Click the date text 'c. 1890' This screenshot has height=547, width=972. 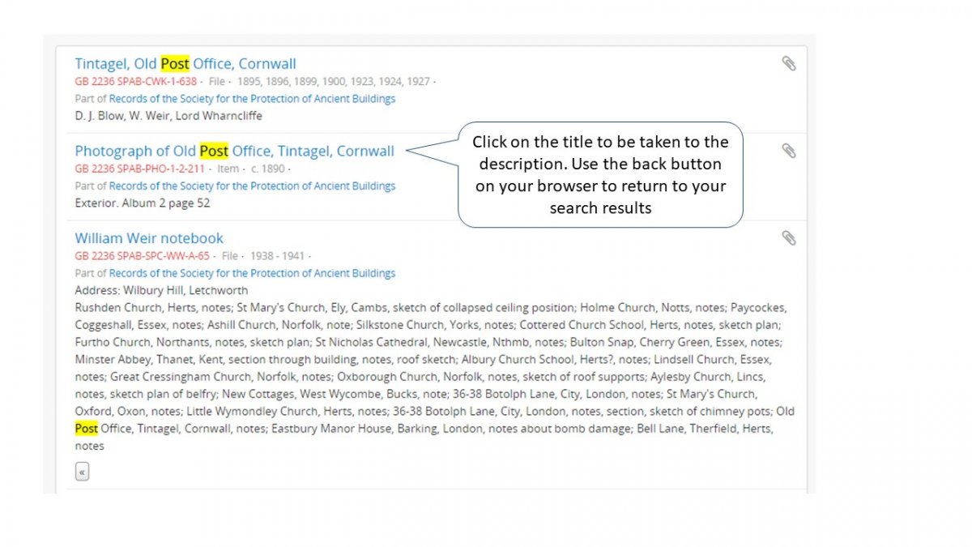coord(268,169)
